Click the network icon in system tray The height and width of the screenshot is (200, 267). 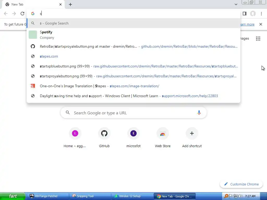235,196
